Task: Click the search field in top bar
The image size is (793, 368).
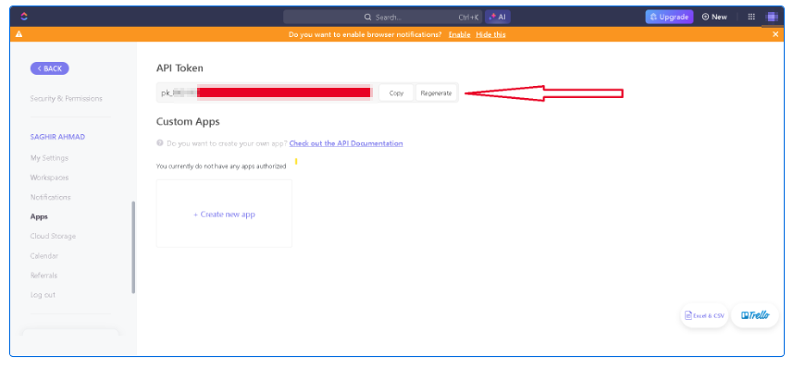Action: pyautogui.click(x=383, y=17)
